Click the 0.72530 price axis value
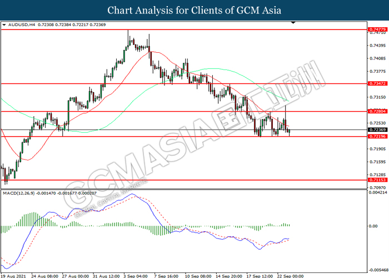Image resolution: width=389 pixels, height=278 pixels. click(377, 123)
